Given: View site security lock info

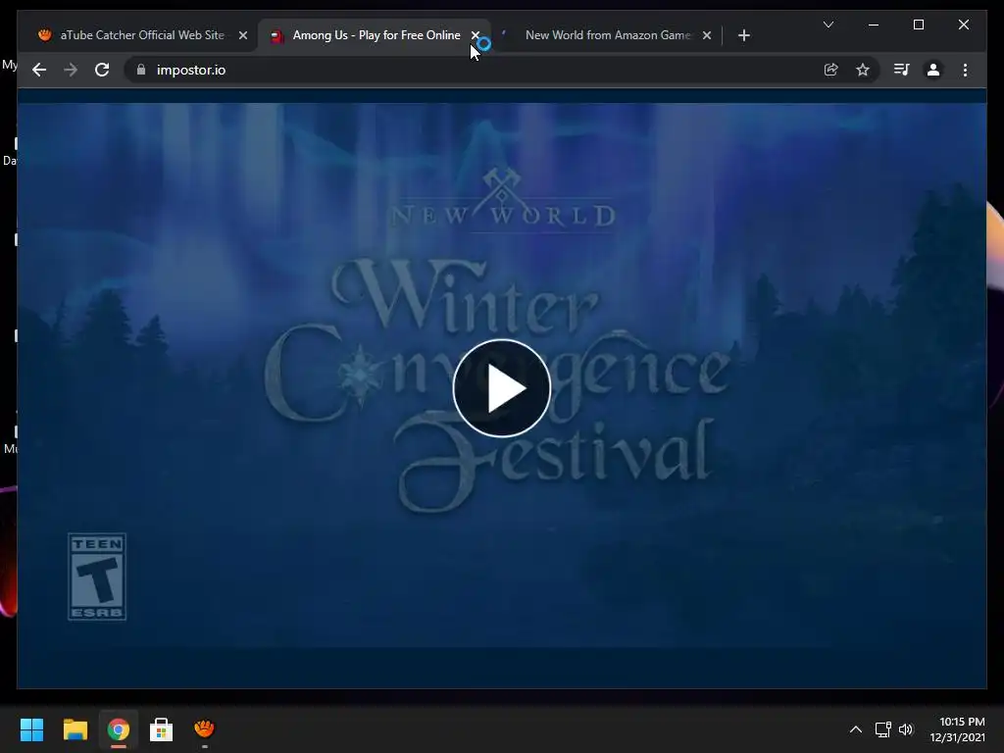Looking at the screenshot, I should click(141, 70).
